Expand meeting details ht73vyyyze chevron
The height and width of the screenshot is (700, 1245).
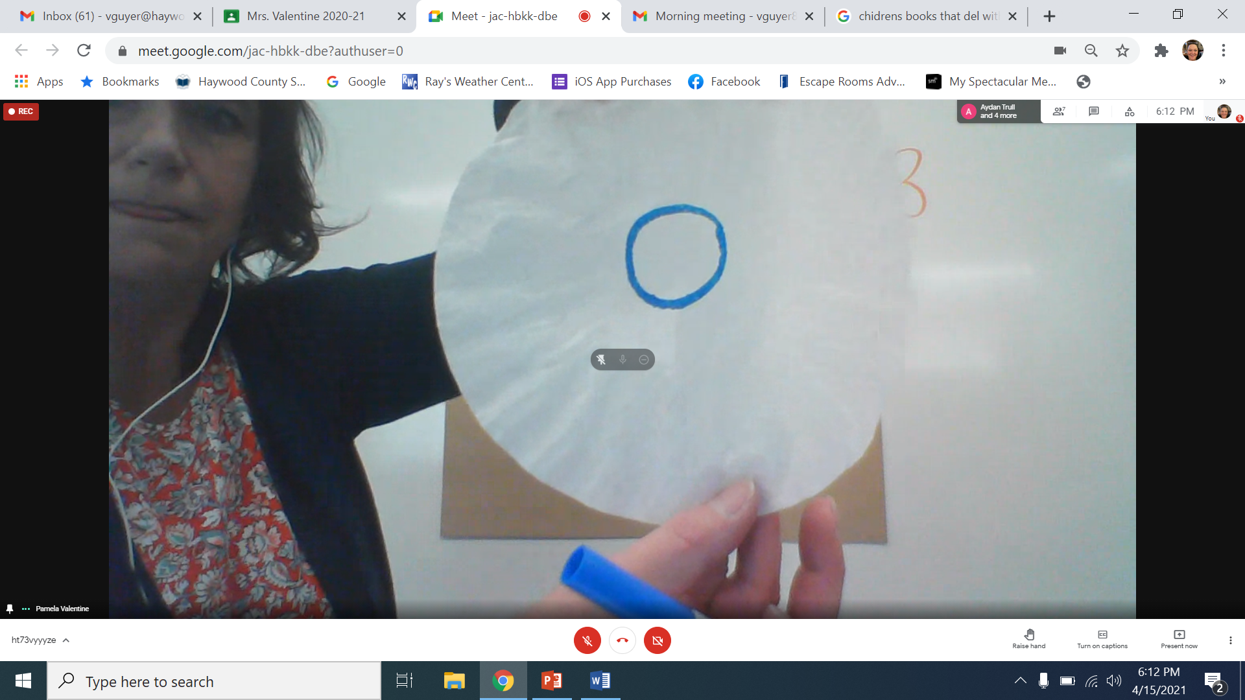click(x=66, y=640)
